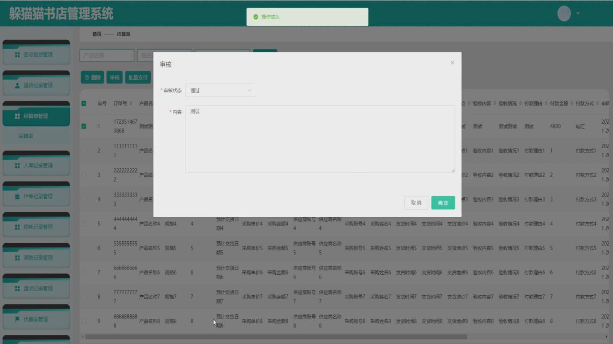The image size is (613, 344).
Task: Click the trash icon on 删除 button
Action: click(x=87, y=77)
